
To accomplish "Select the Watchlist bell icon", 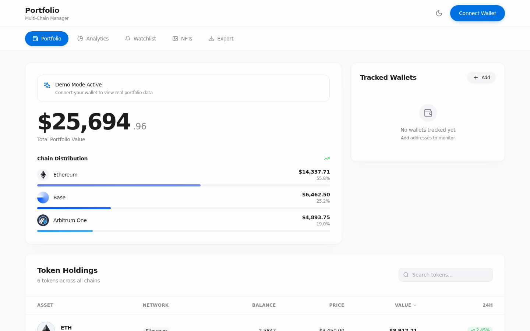I will pos(128,38).
